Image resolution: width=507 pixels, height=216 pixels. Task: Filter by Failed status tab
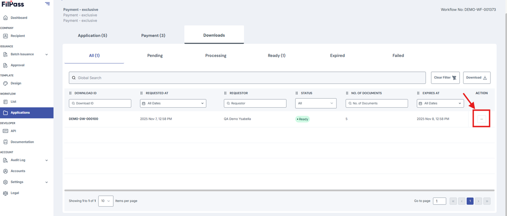(x=398, y=55)
